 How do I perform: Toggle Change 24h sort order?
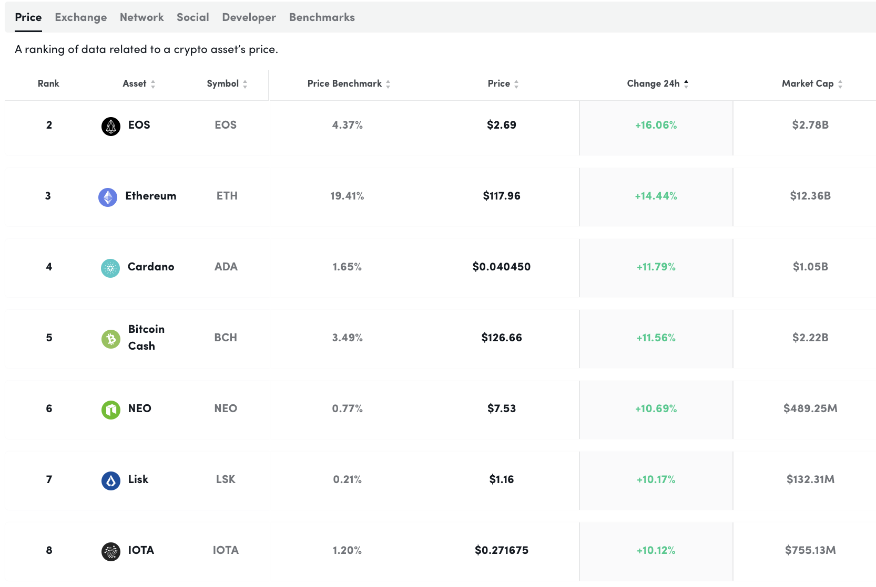657,83
